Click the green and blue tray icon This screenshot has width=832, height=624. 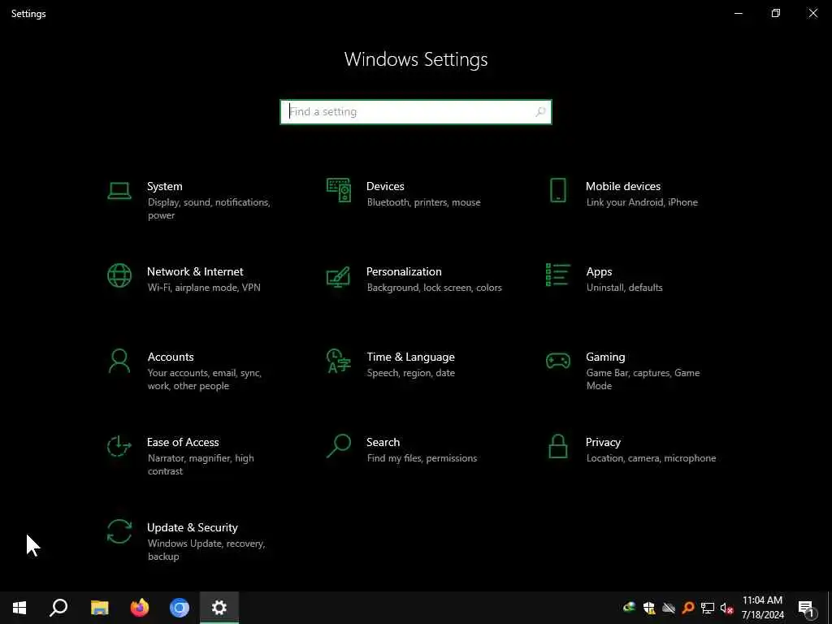coord(630,608)
